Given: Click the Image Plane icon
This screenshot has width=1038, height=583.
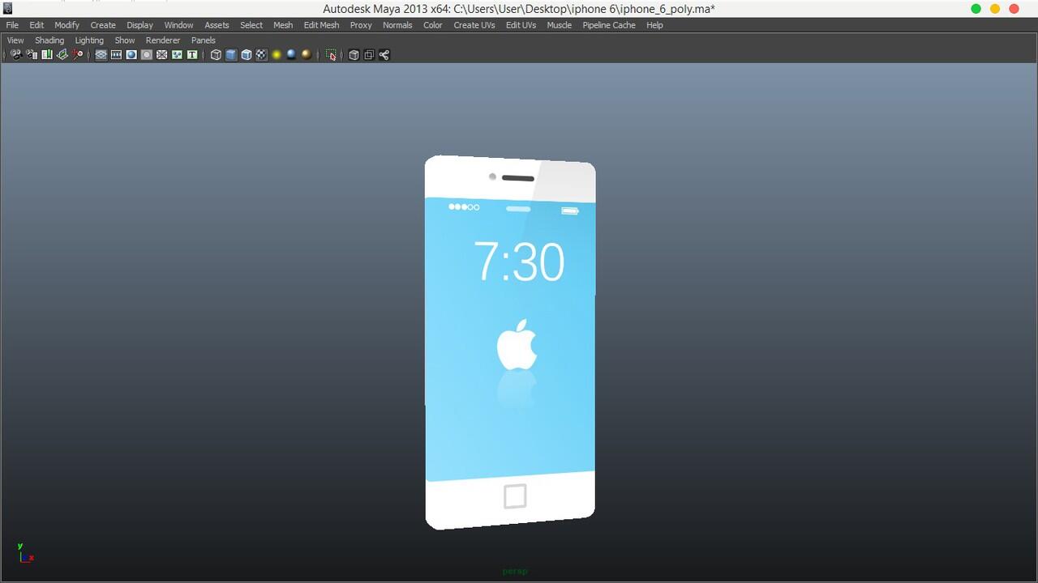Looking at the screenshot, I should point(62,55).
